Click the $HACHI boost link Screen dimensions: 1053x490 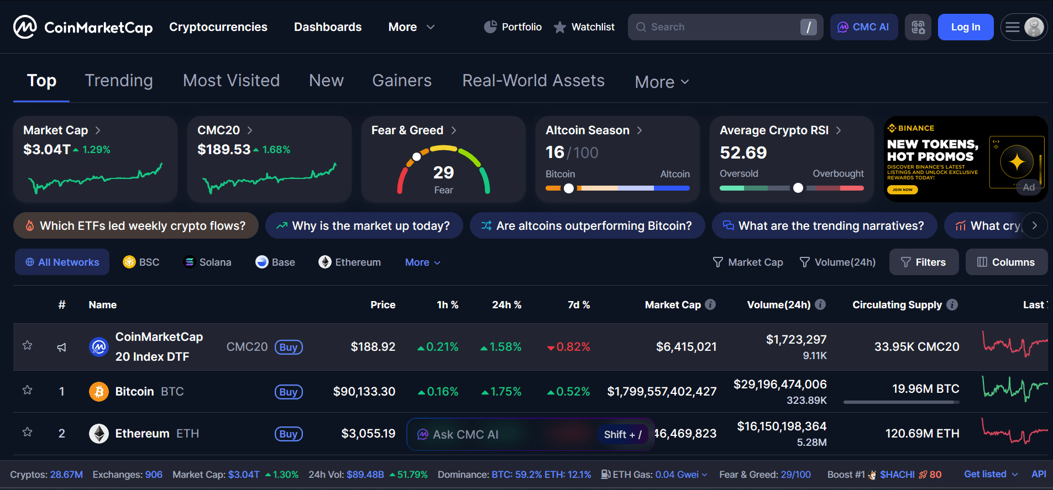tap(897, 475)
